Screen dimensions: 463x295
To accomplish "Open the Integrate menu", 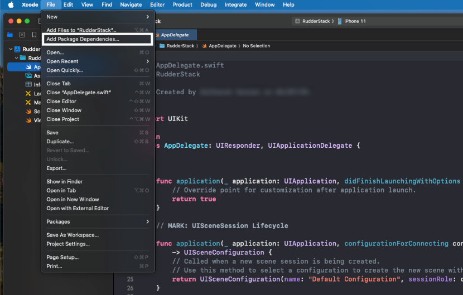I will tap(235, 4).
